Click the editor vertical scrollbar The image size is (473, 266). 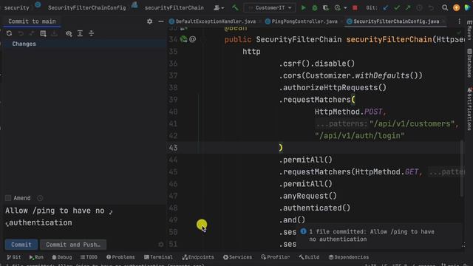click(462, 169)
